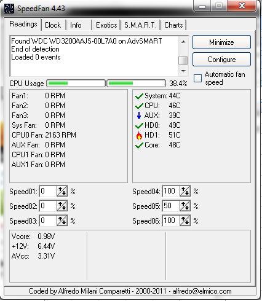
Task: Focus the Speed04 field showing 100
Action: coord(171,191)
